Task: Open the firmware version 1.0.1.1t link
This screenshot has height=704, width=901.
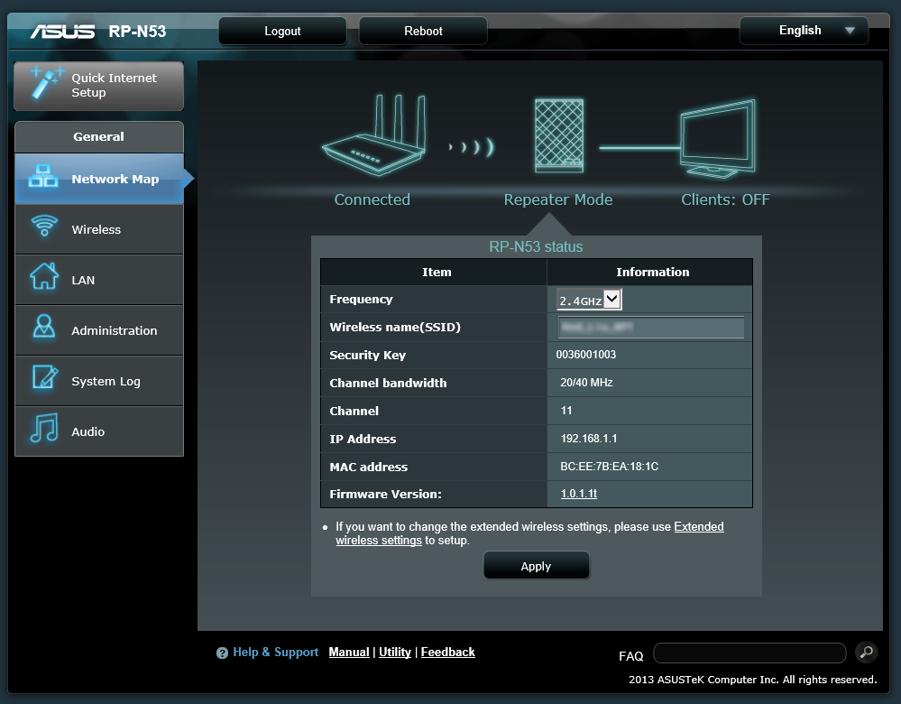Action: click(x=579, y=494)
